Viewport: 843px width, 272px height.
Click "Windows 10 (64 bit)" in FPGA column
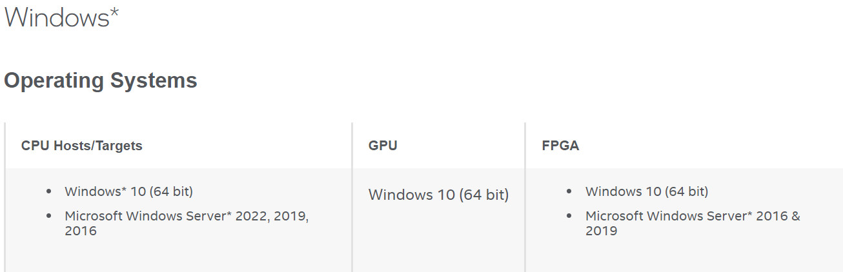point(646,191)
